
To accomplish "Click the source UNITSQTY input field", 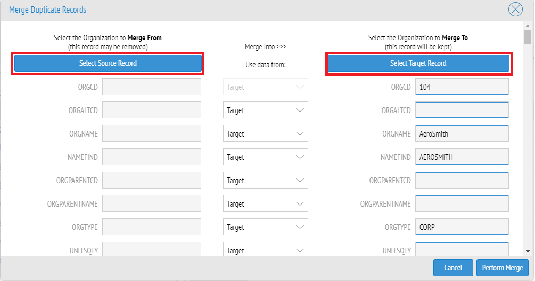I will pyautogui.click(x=152, y=249).
